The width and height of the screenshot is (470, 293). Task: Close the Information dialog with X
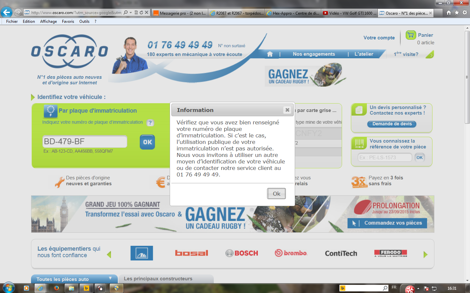click(287, 110)
